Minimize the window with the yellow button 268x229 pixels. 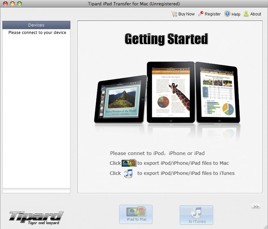coord(12,4)
